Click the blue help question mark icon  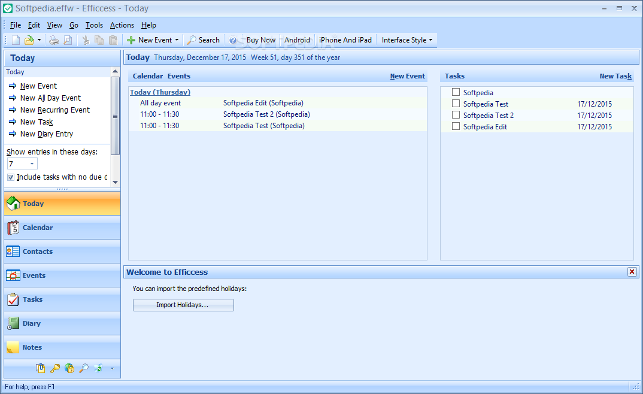tap(232, 40)
